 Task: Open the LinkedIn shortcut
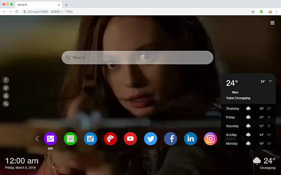(191, 139)
